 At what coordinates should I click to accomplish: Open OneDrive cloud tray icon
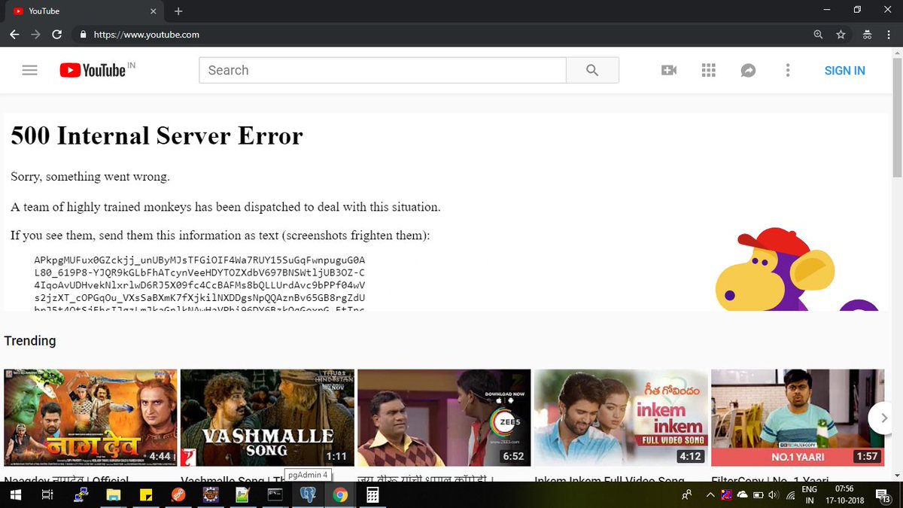pos(743,495)
